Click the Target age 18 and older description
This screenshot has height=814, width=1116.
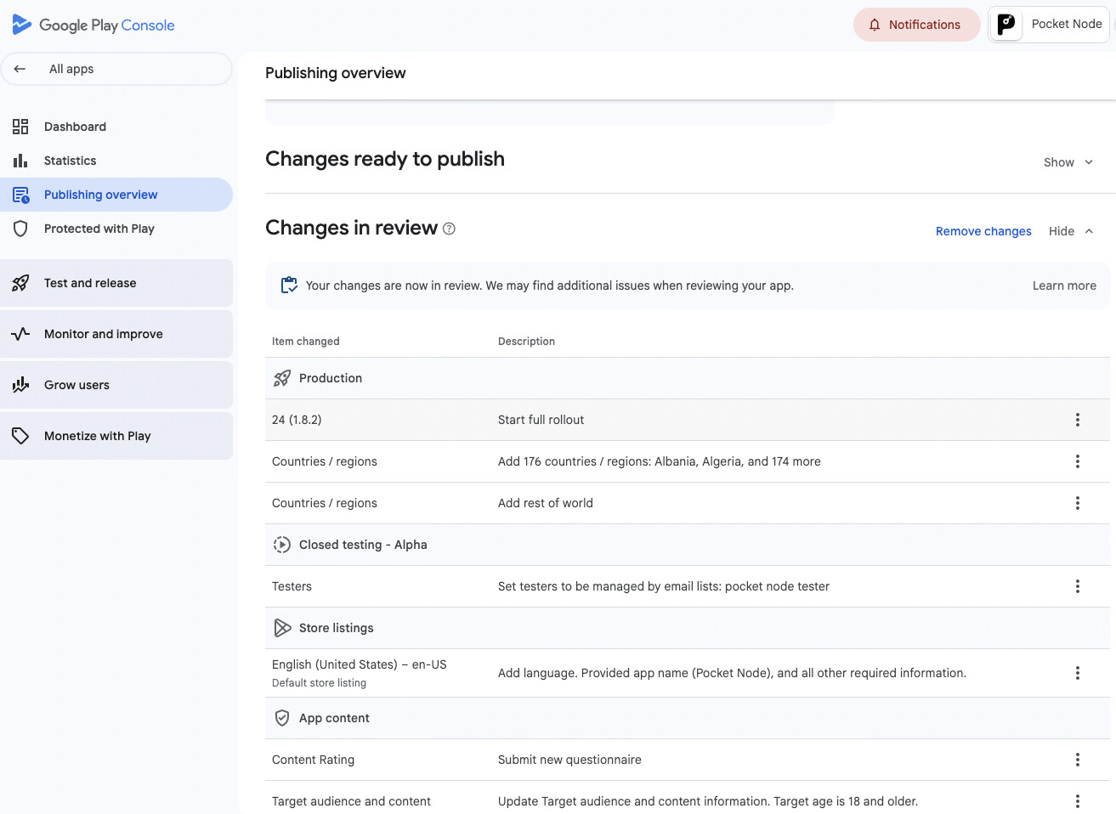pyautogui.click(x=708, y=801)
